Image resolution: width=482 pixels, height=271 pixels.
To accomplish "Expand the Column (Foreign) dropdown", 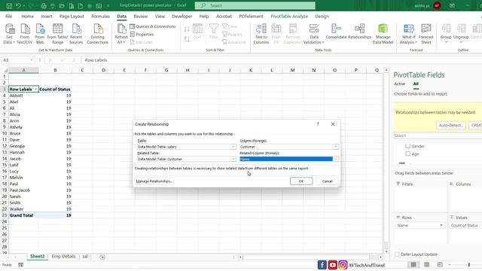I will pyautogui.click(x=335, y=147).
